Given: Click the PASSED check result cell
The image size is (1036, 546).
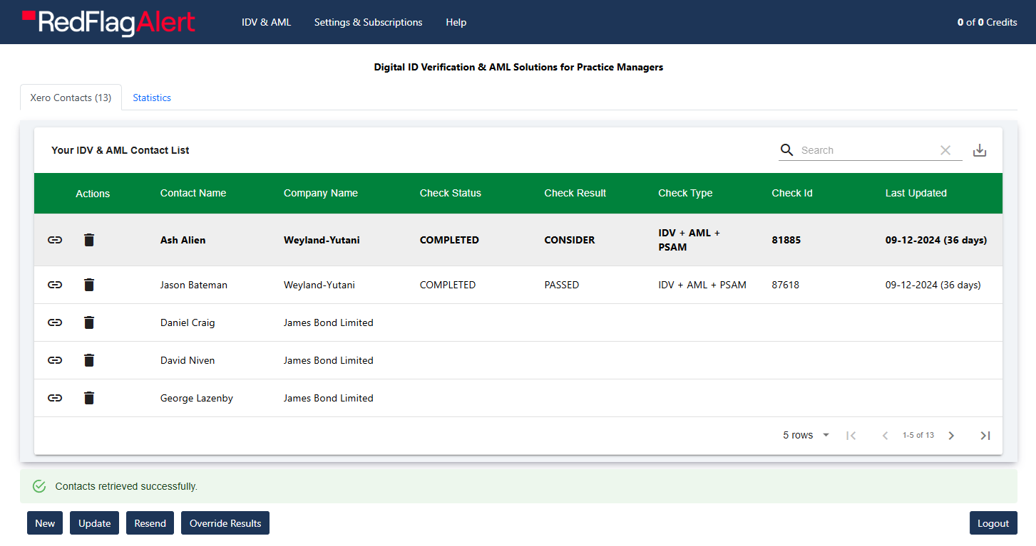Looking at the screenshot, I should coord(562,285).
